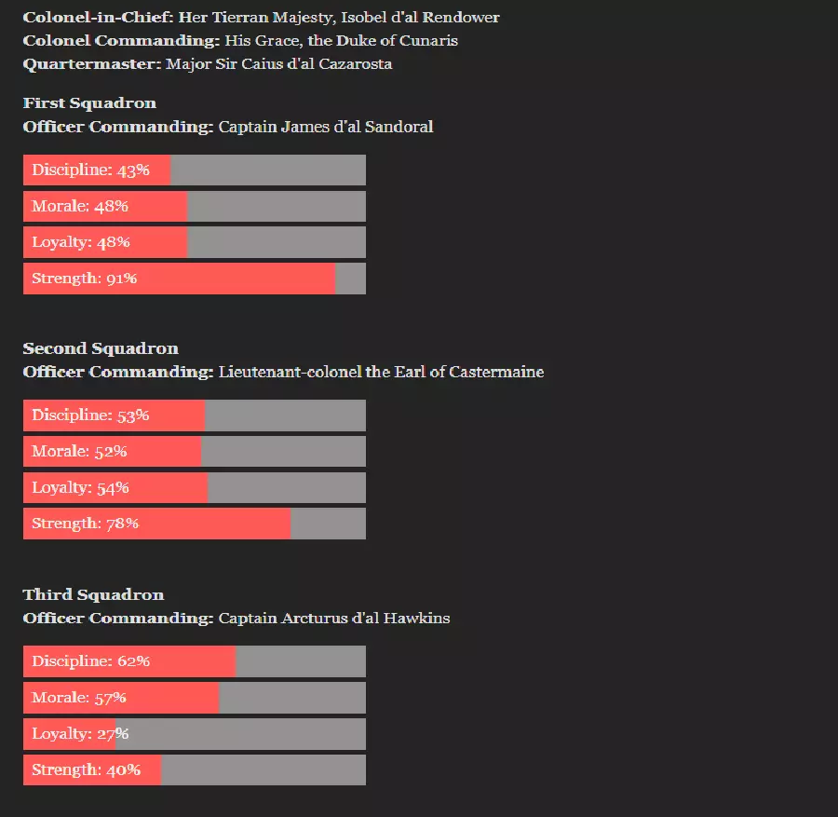This screenshot has width=838, height=817.
Task: Click the Colonel-in-Chief line
Action: tap(261, 18)
